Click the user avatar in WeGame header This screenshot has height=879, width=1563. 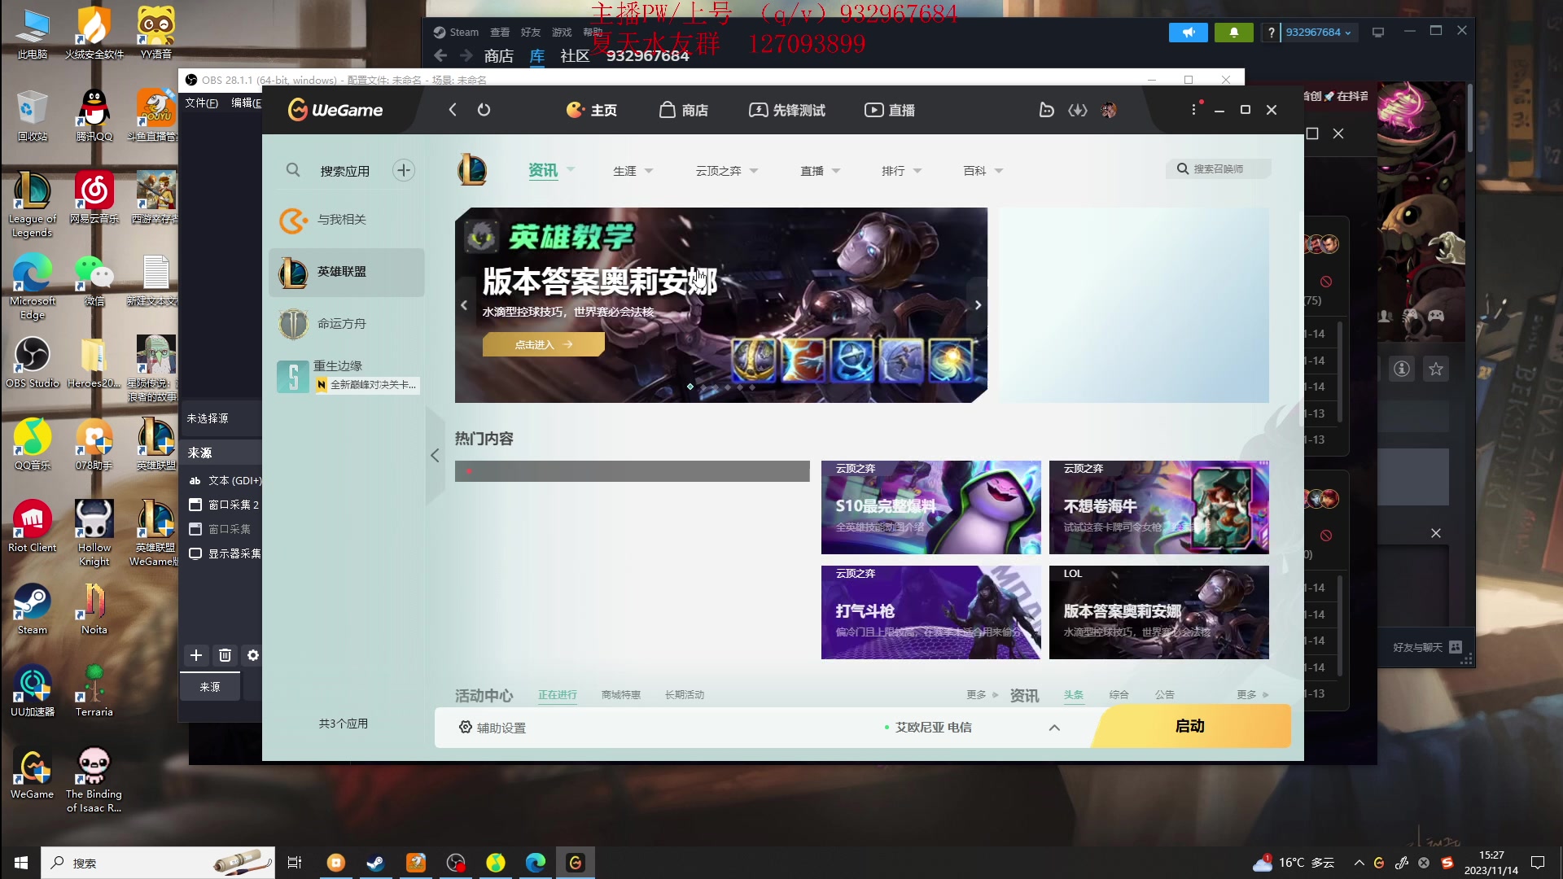[1109, 110]
